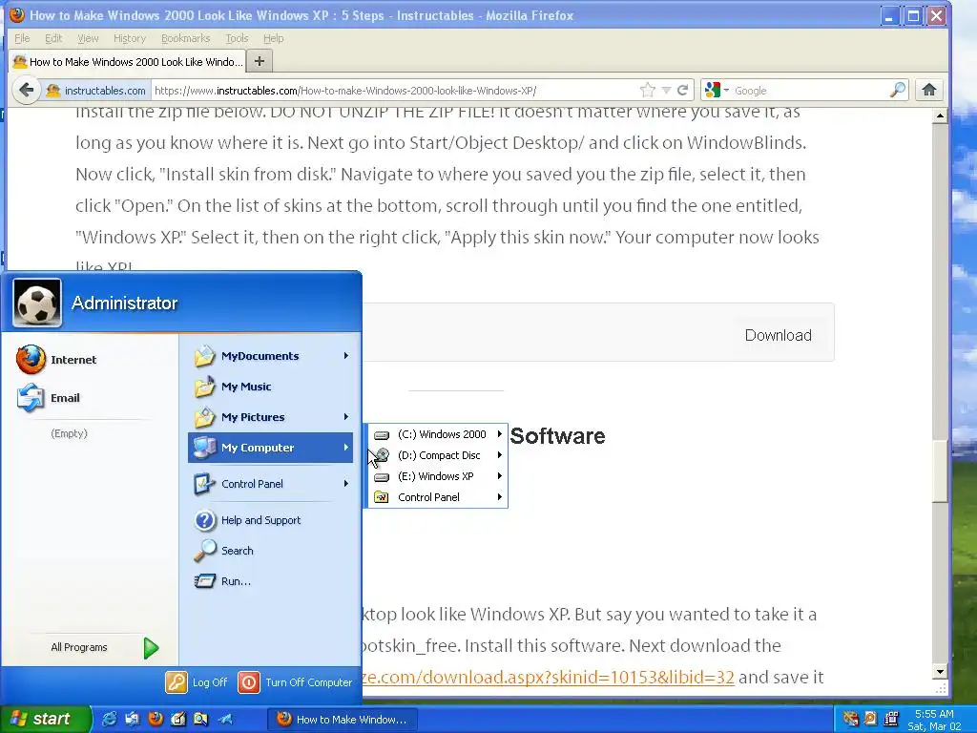Image resolution: width=977 pixels, height=733 pixels.
Task: Open the Bookmarks menu
Action: click(186, 38)
